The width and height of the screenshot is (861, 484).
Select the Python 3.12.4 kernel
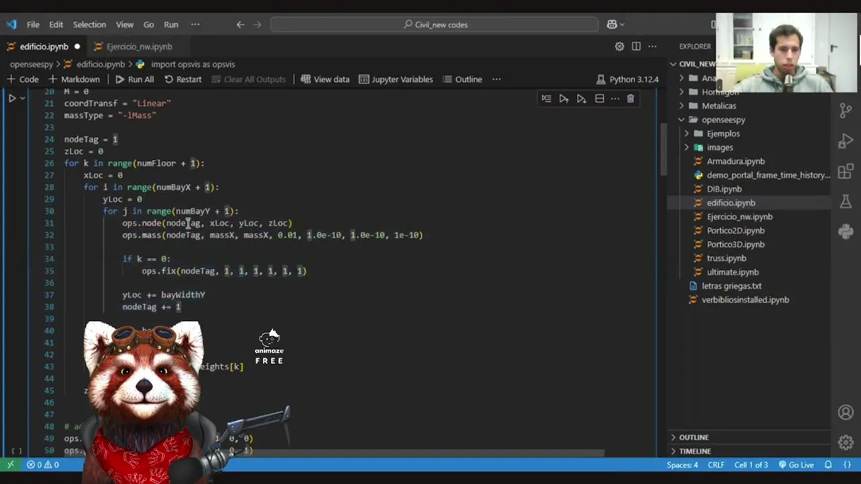(x=627, y=79)
